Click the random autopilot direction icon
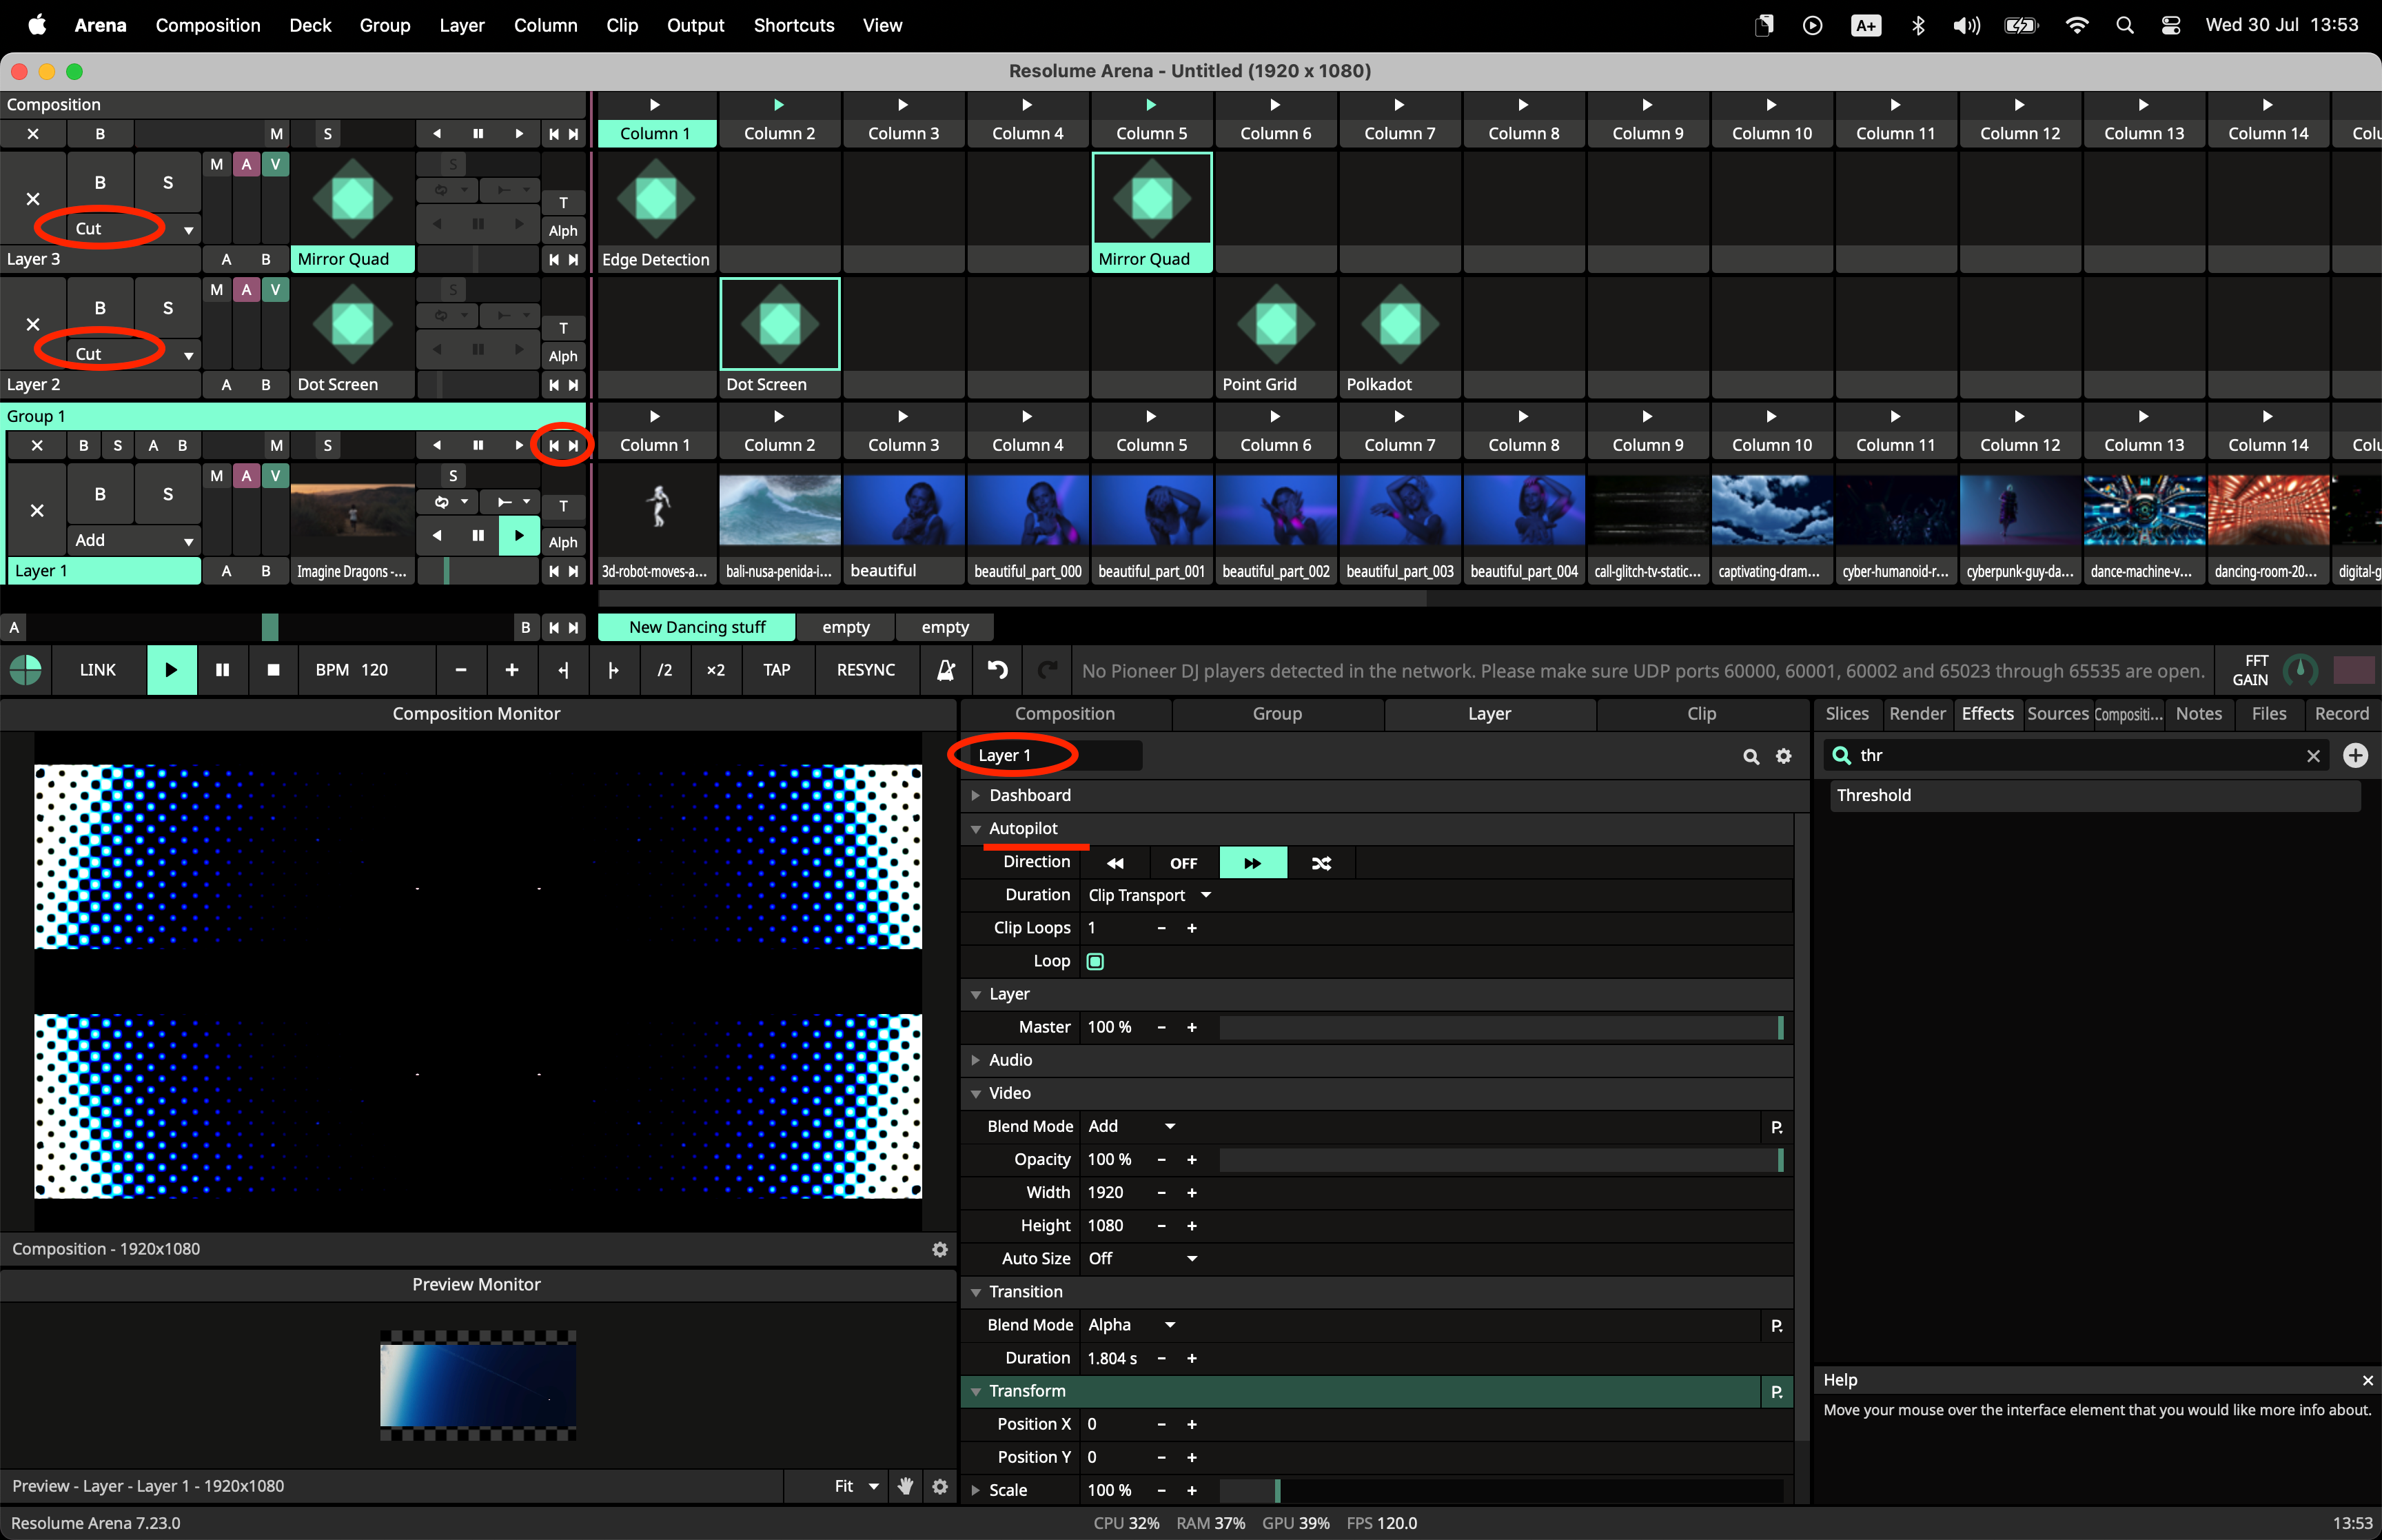This screenshot has width=2382, height=1540. point(1321,863)
